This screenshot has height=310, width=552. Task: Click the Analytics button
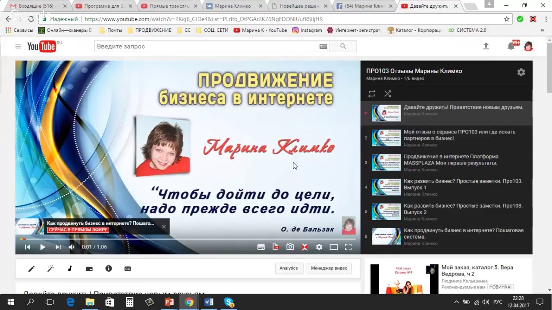(x=289, y=268)
